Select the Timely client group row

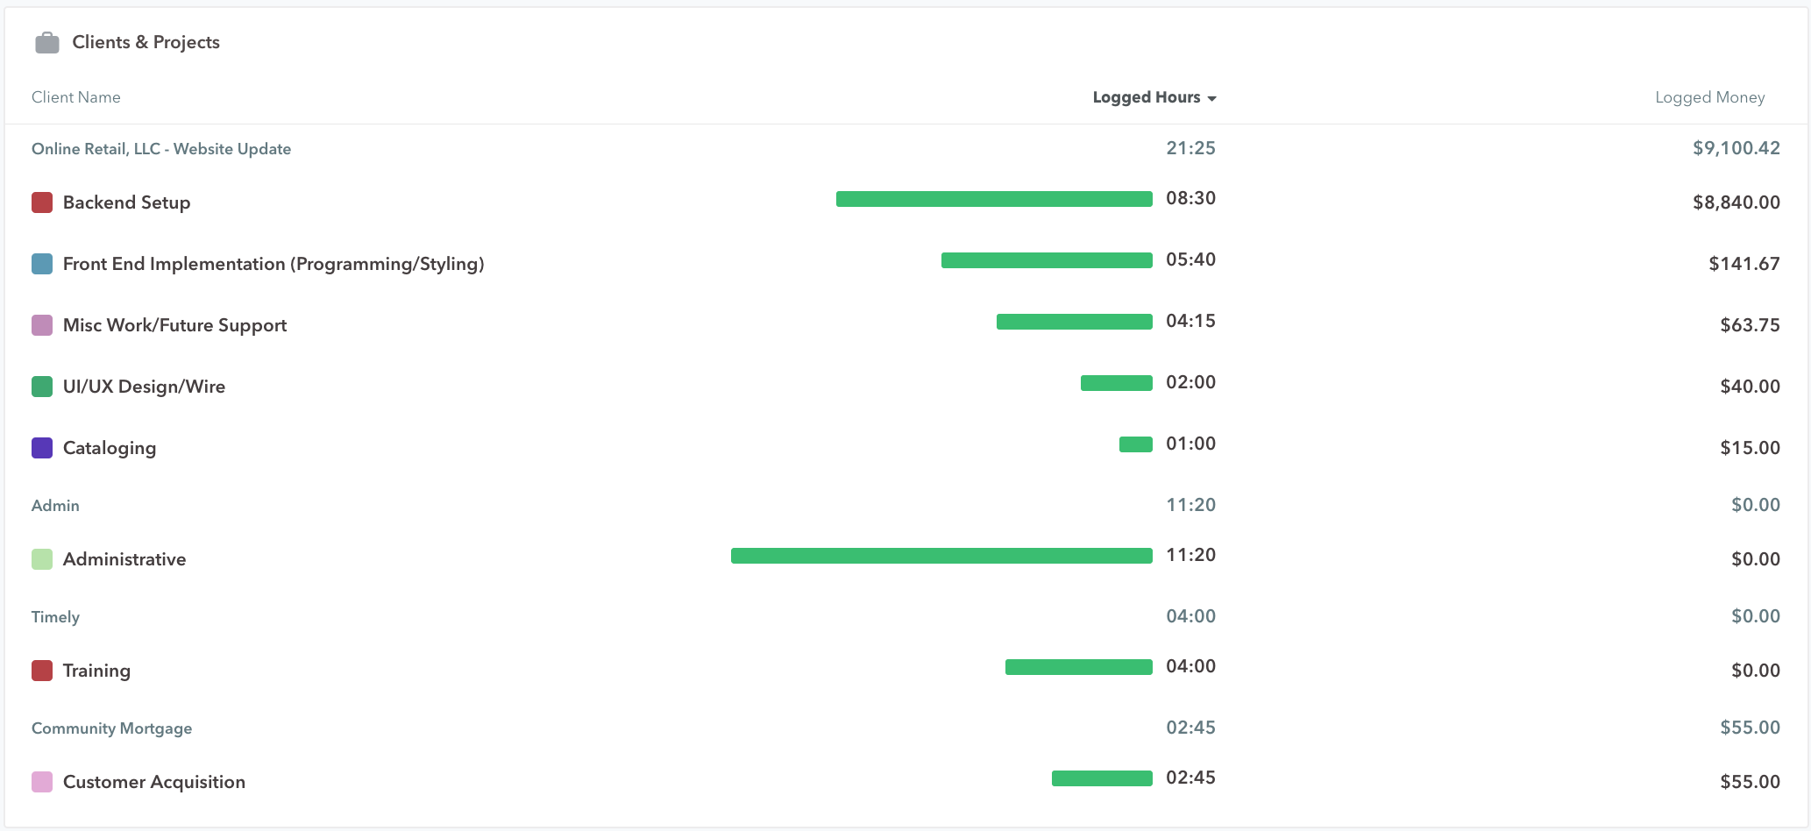click(55, 617)
